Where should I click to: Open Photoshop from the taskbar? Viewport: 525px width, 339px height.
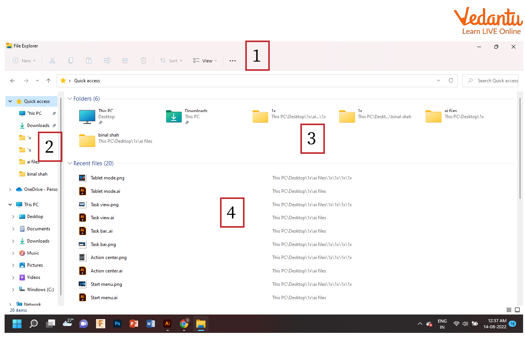click(117, 324)
